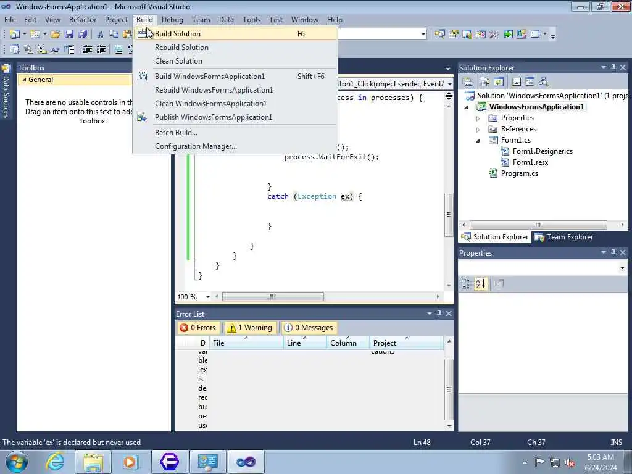Click the File column header
Image resolution: width=632 pixels, height=474 pixels.
[x=246, y=343]
